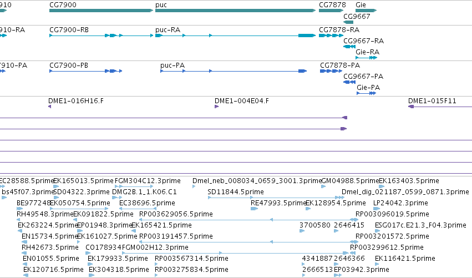Screen dimensions: 472x278
Task: Click the SD11844.5prime label
Action: (x=235, y=192)
